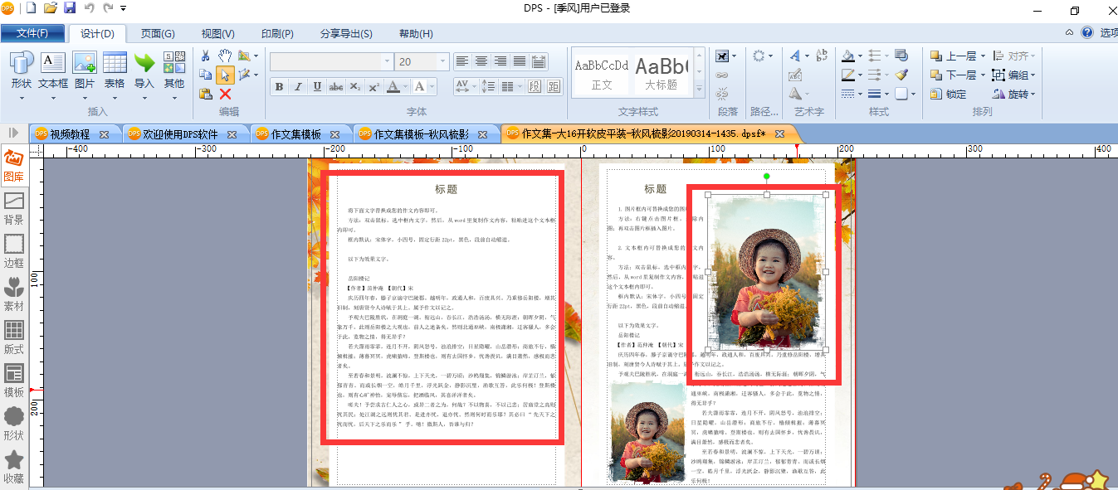Toggle bold text formatting
The width and height of the screenshot is (1118, 490).
[279, 87]
